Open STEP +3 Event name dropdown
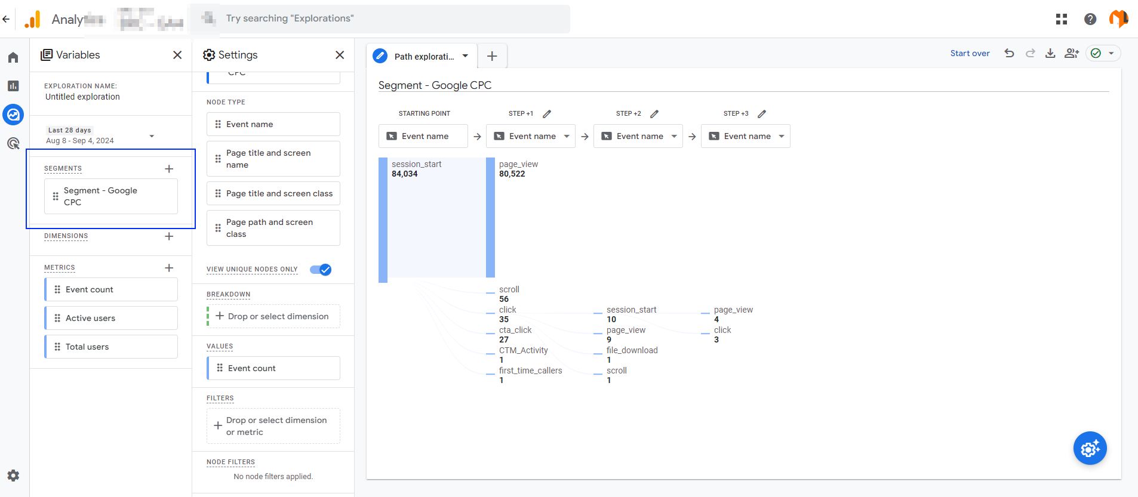This screenshot has width=1138, height=497. [746, 136]
